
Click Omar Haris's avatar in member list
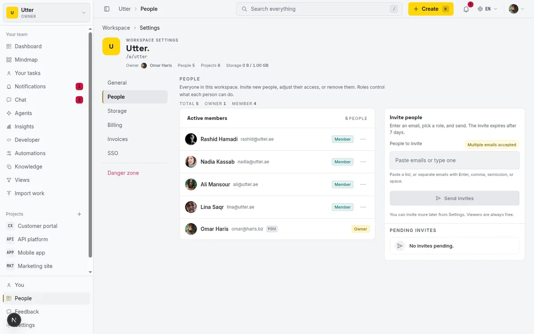pyautogui.click(x=191, y=229)
